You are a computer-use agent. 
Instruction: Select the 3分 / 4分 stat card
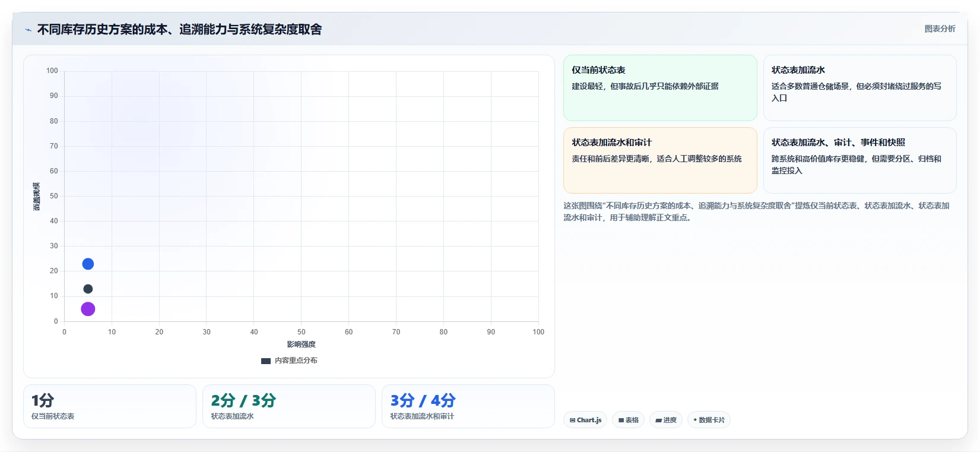pos(468,406)
